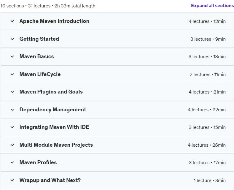Image resolution: width=234 pixels, height=190 pixels.
Task: Open the Multi Module Maven Projects chevron
Action: point(12,145)
